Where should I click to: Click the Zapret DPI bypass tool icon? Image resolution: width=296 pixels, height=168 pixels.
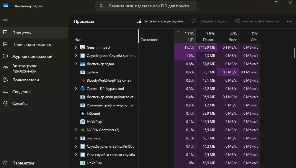pyautogui.click(x=83, y=89)
